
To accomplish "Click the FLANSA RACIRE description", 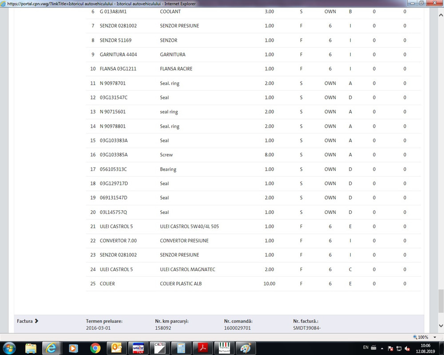I will coord(176,69).
